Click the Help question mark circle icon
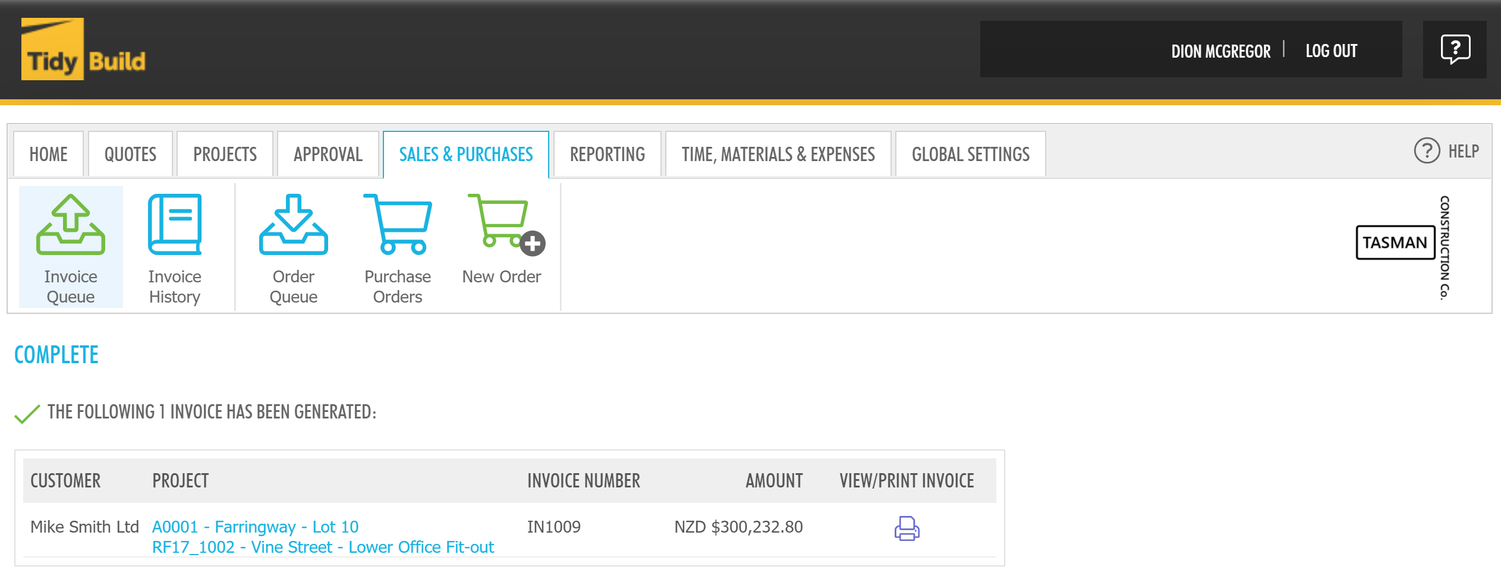 pyautogui.click(x=1426, y=151)
